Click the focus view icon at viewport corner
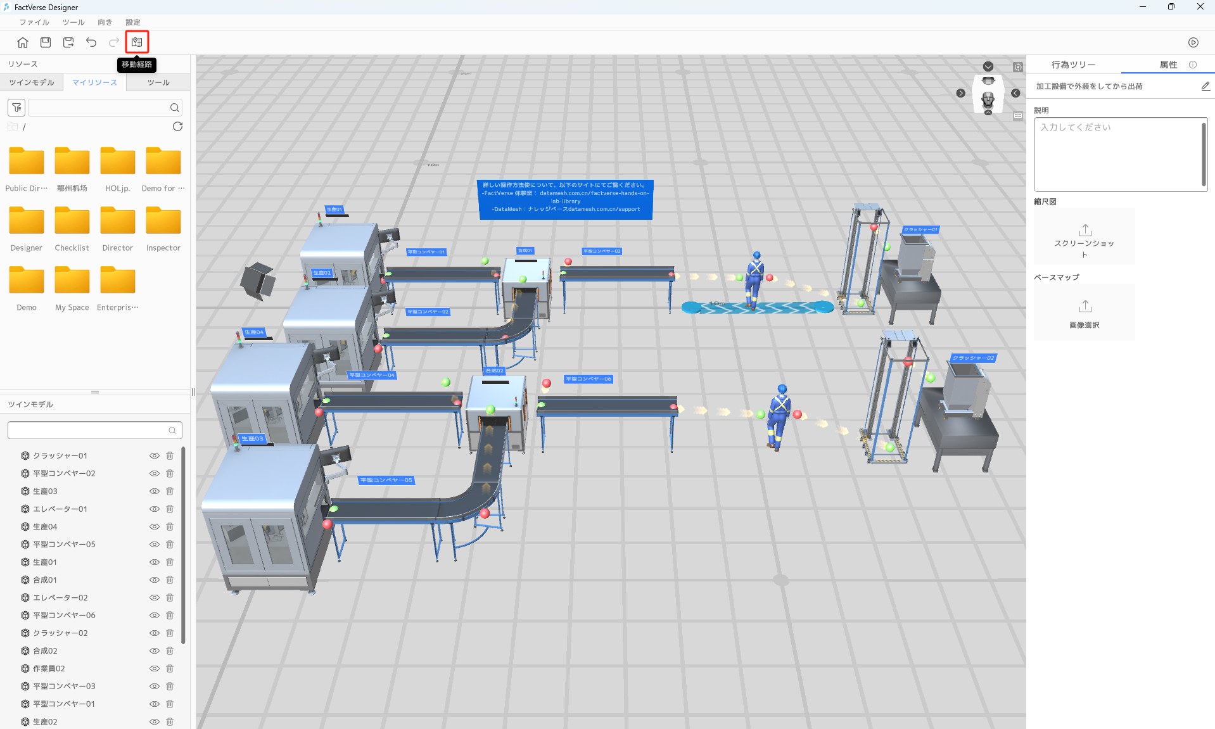 pos(1018,67)
